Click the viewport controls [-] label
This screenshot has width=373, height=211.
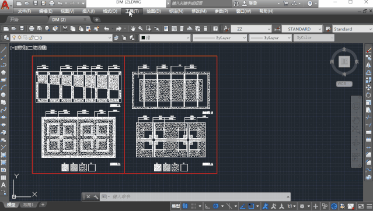tap(13, 48)
